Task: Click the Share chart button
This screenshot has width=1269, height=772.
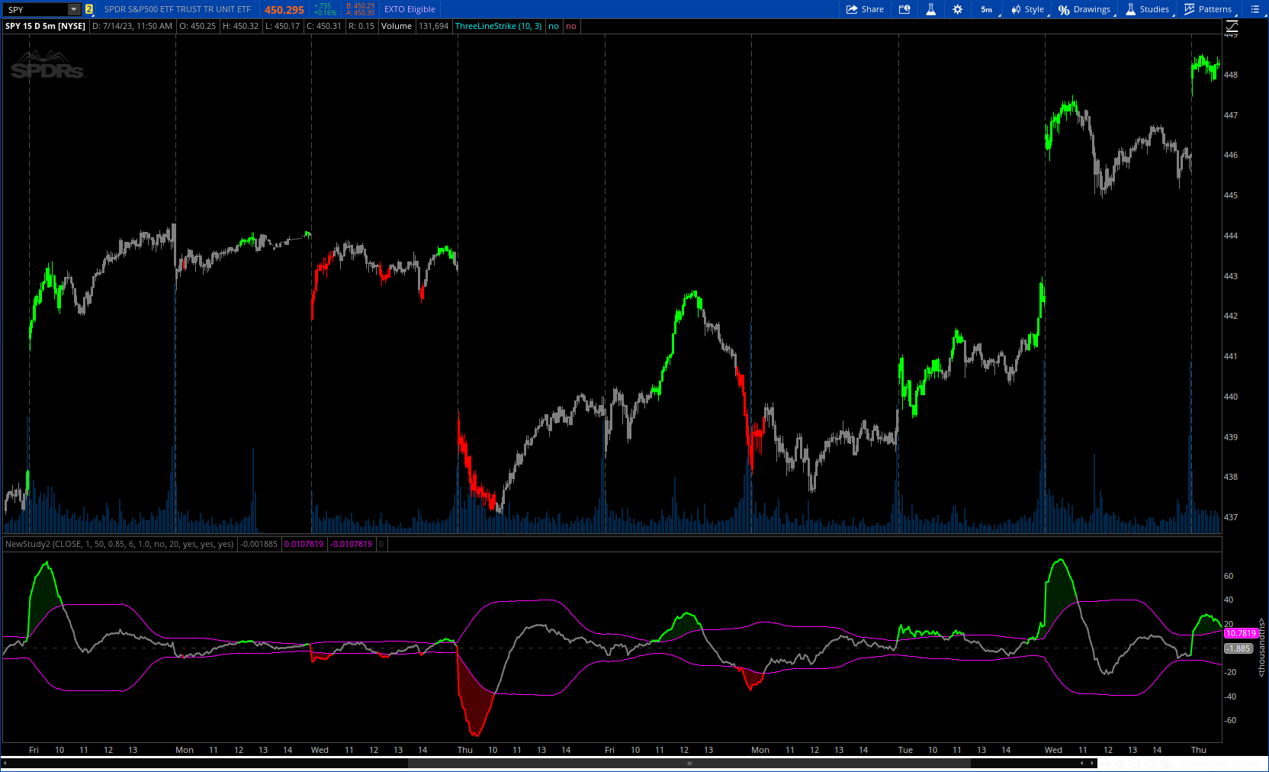Action: coord(865,9)
